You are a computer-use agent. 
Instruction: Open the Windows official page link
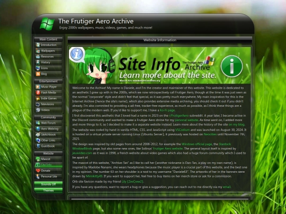click(197, 144)
